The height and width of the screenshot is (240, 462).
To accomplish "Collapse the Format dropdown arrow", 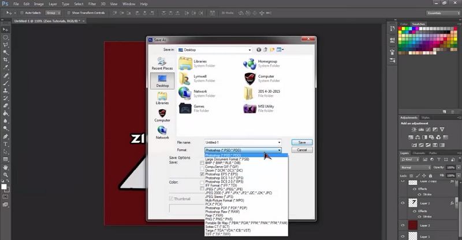I will 279,150.
